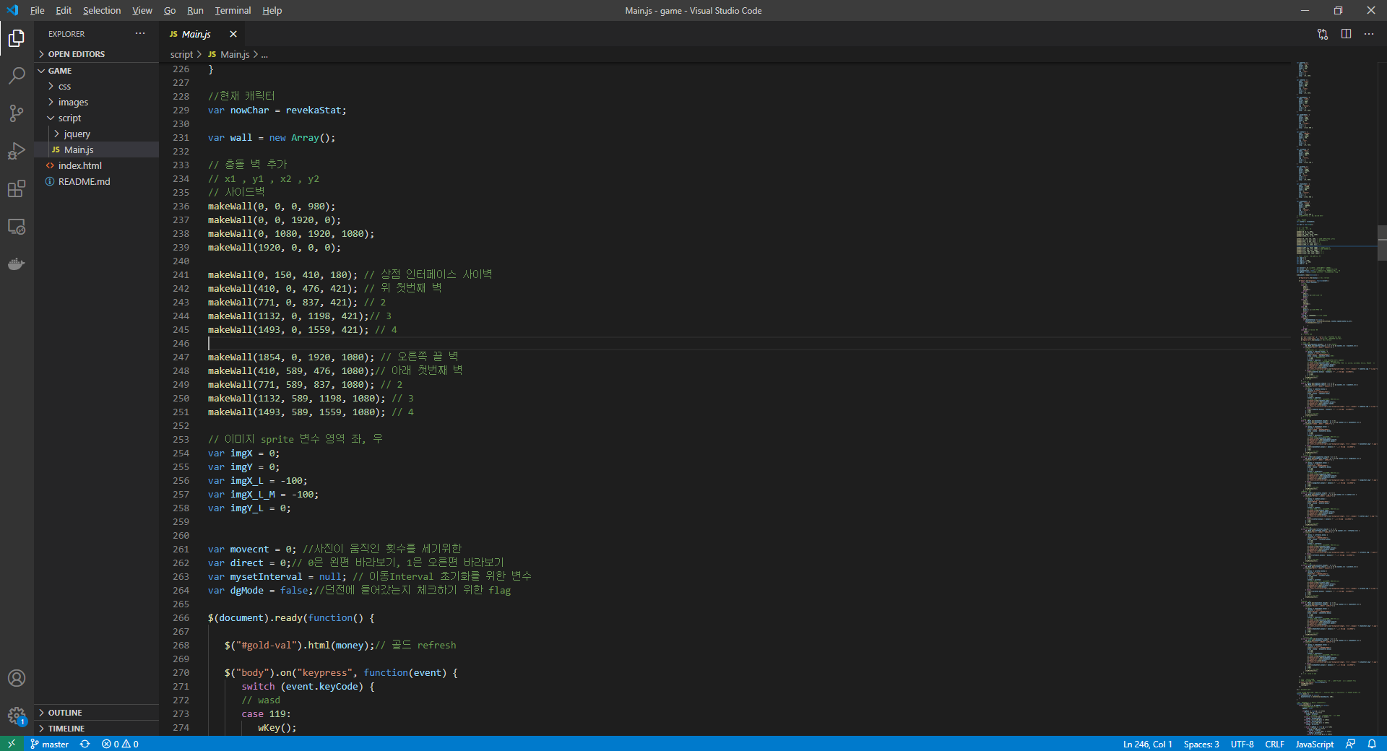Click the master branch button
This screenshot has height=751, width=1387.
[49, 744]
